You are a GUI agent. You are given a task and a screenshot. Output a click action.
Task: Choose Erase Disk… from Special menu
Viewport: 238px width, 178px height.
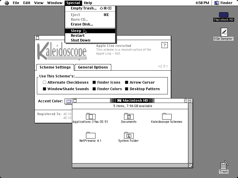point(90,24)
